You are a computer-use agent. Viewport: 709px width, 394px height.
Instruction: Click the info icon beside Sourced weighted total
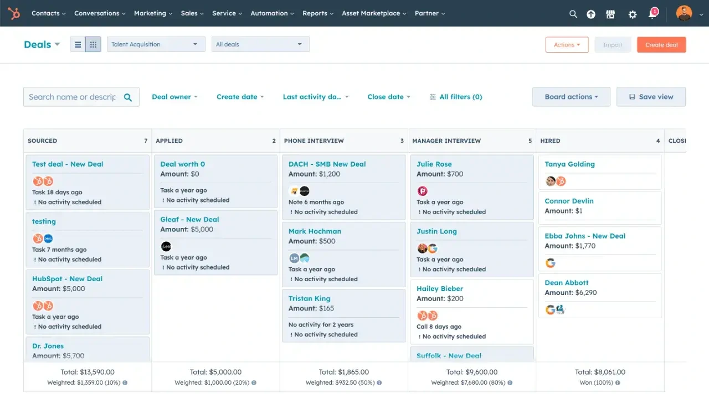tap(125, 382)
